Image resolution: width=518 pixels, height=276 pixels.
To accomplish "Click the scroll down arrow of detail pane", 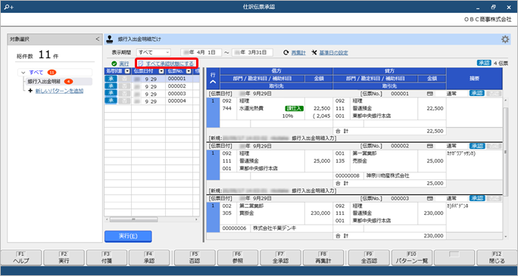I will (x=505, y=236).
